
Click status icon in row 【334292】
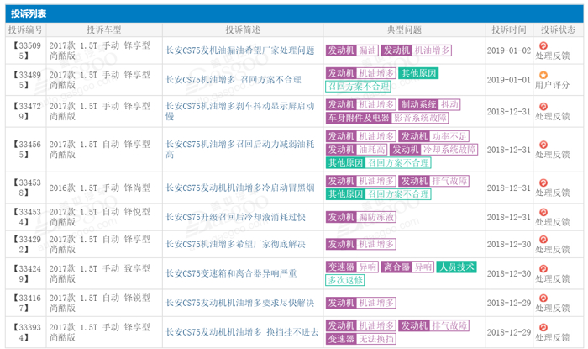pos(543,240)
